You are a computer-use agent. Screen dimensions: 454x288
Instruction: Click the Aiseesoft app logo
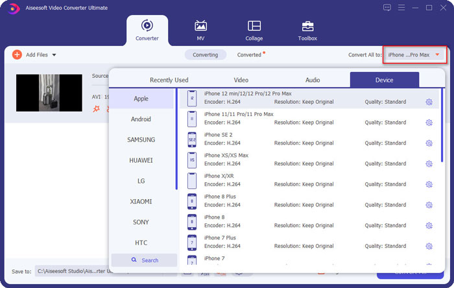(x=13, y=8)
